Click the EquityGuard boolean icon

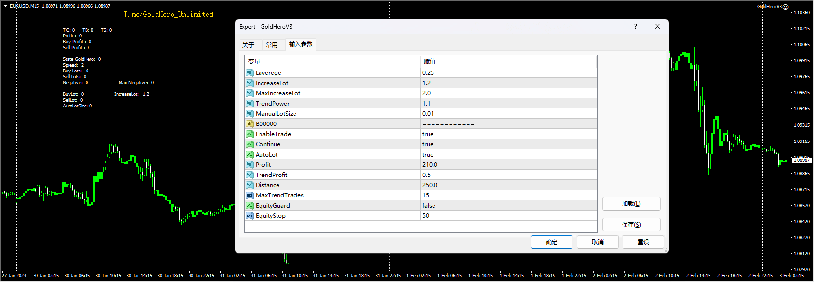pyautogui.click(x=249, y=206)
